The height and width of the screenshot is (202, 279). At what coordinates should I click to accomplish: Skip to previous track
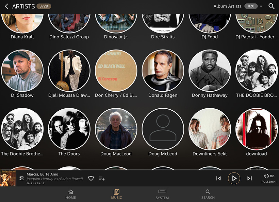point(218,178)
